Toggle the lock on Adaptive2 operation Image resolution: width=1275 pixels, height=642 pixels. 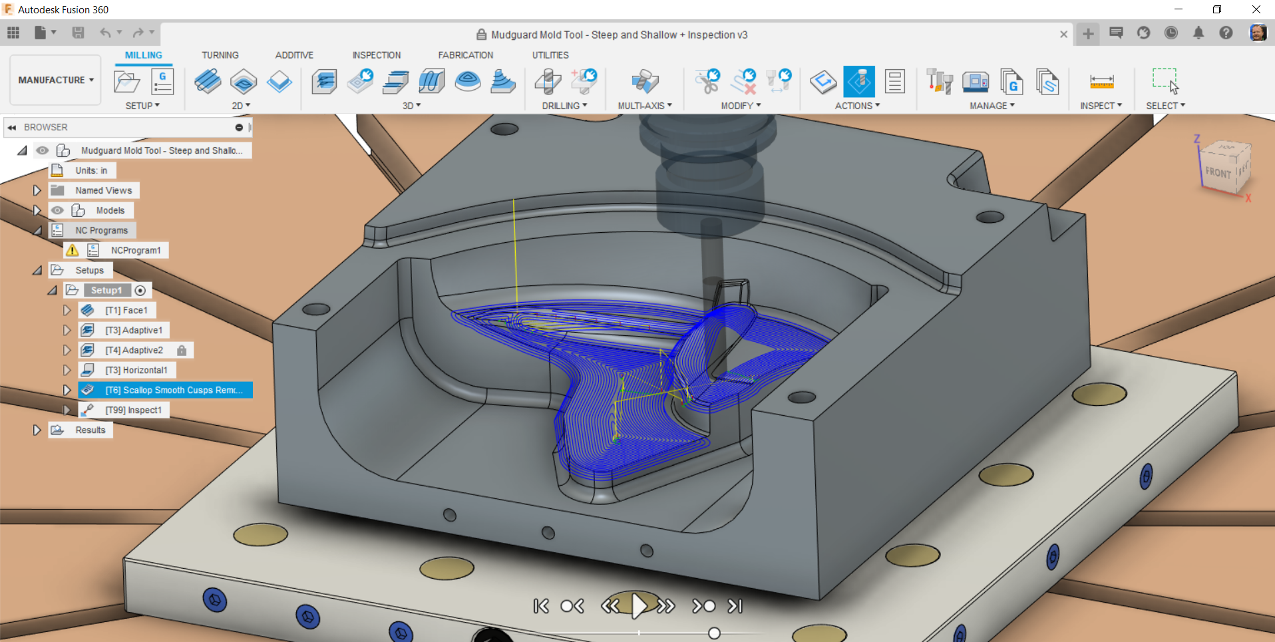(x=182, y=350)
